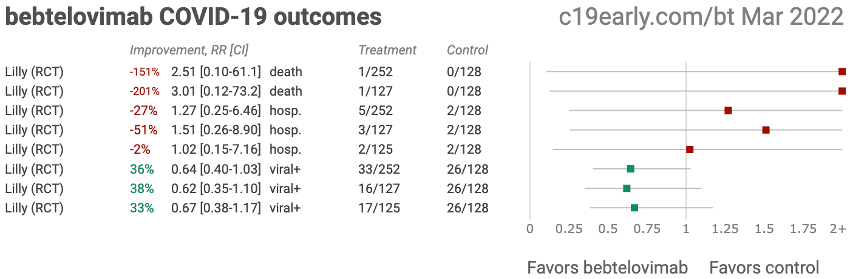Click the red square for RR 1.51 hosp.
The image size is (850, 279).
[766, 130]
